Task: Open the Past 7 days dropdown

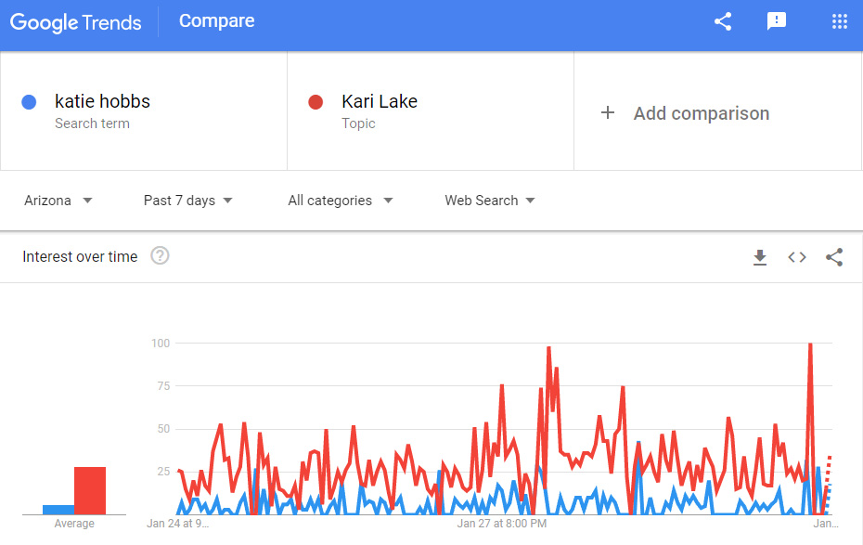Action: tap(187, 201)
